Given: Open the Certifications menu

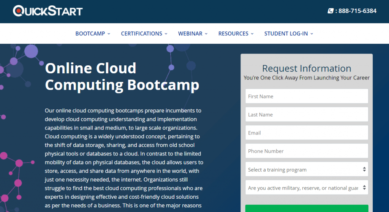Looking at the screenshot, I should 141,33.
